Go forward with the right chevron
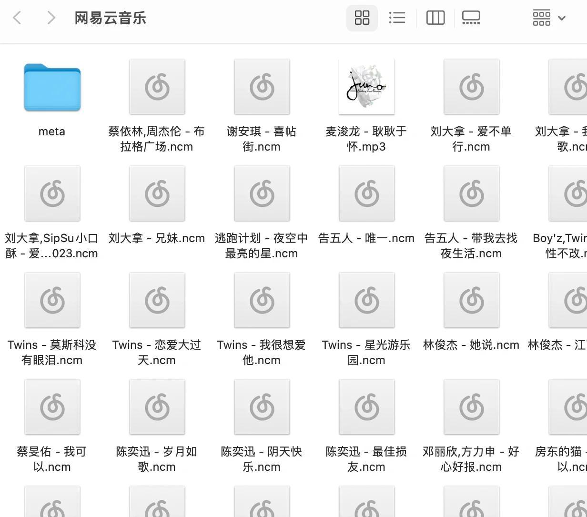Screen dimensions: 587x517 [51, 18]
